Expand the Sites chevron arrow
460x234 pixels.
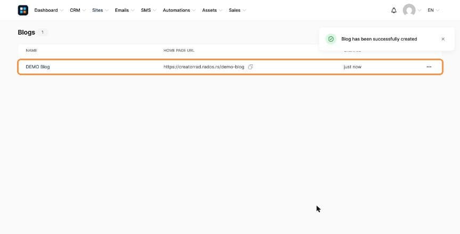[x=107, y=11]
